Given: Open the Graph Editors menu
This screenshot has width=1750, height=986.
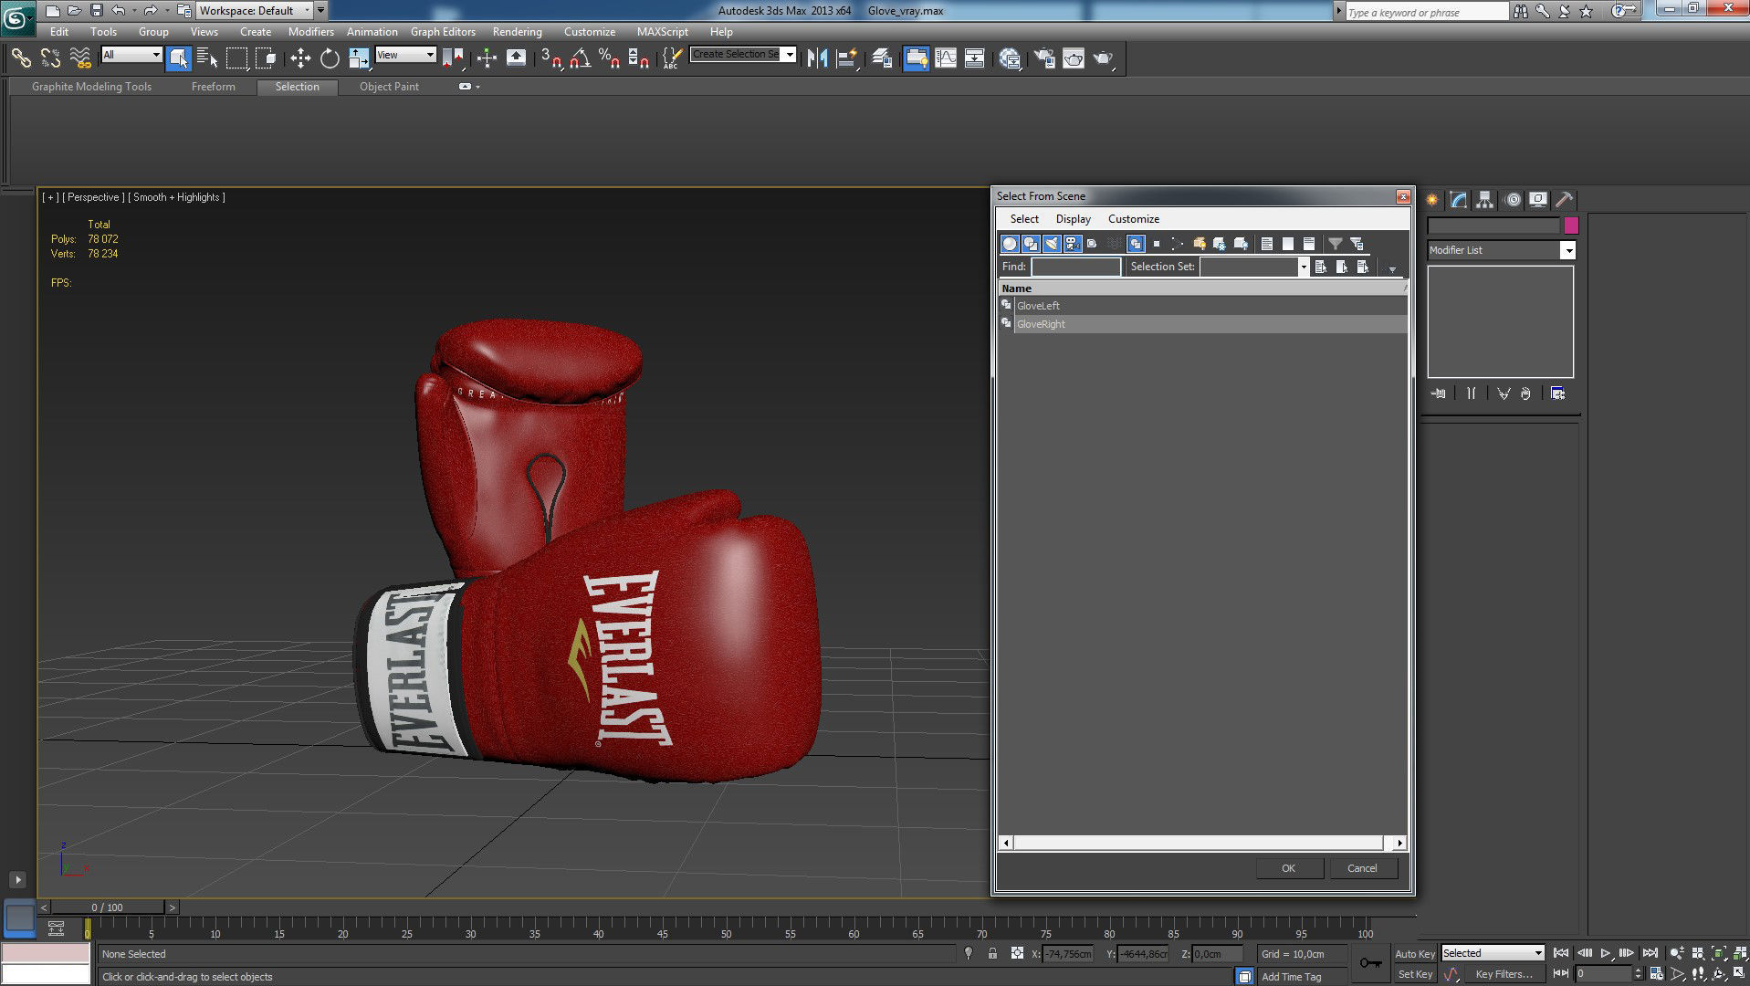Looking at the screenshot, I should (x=443, y=32).
